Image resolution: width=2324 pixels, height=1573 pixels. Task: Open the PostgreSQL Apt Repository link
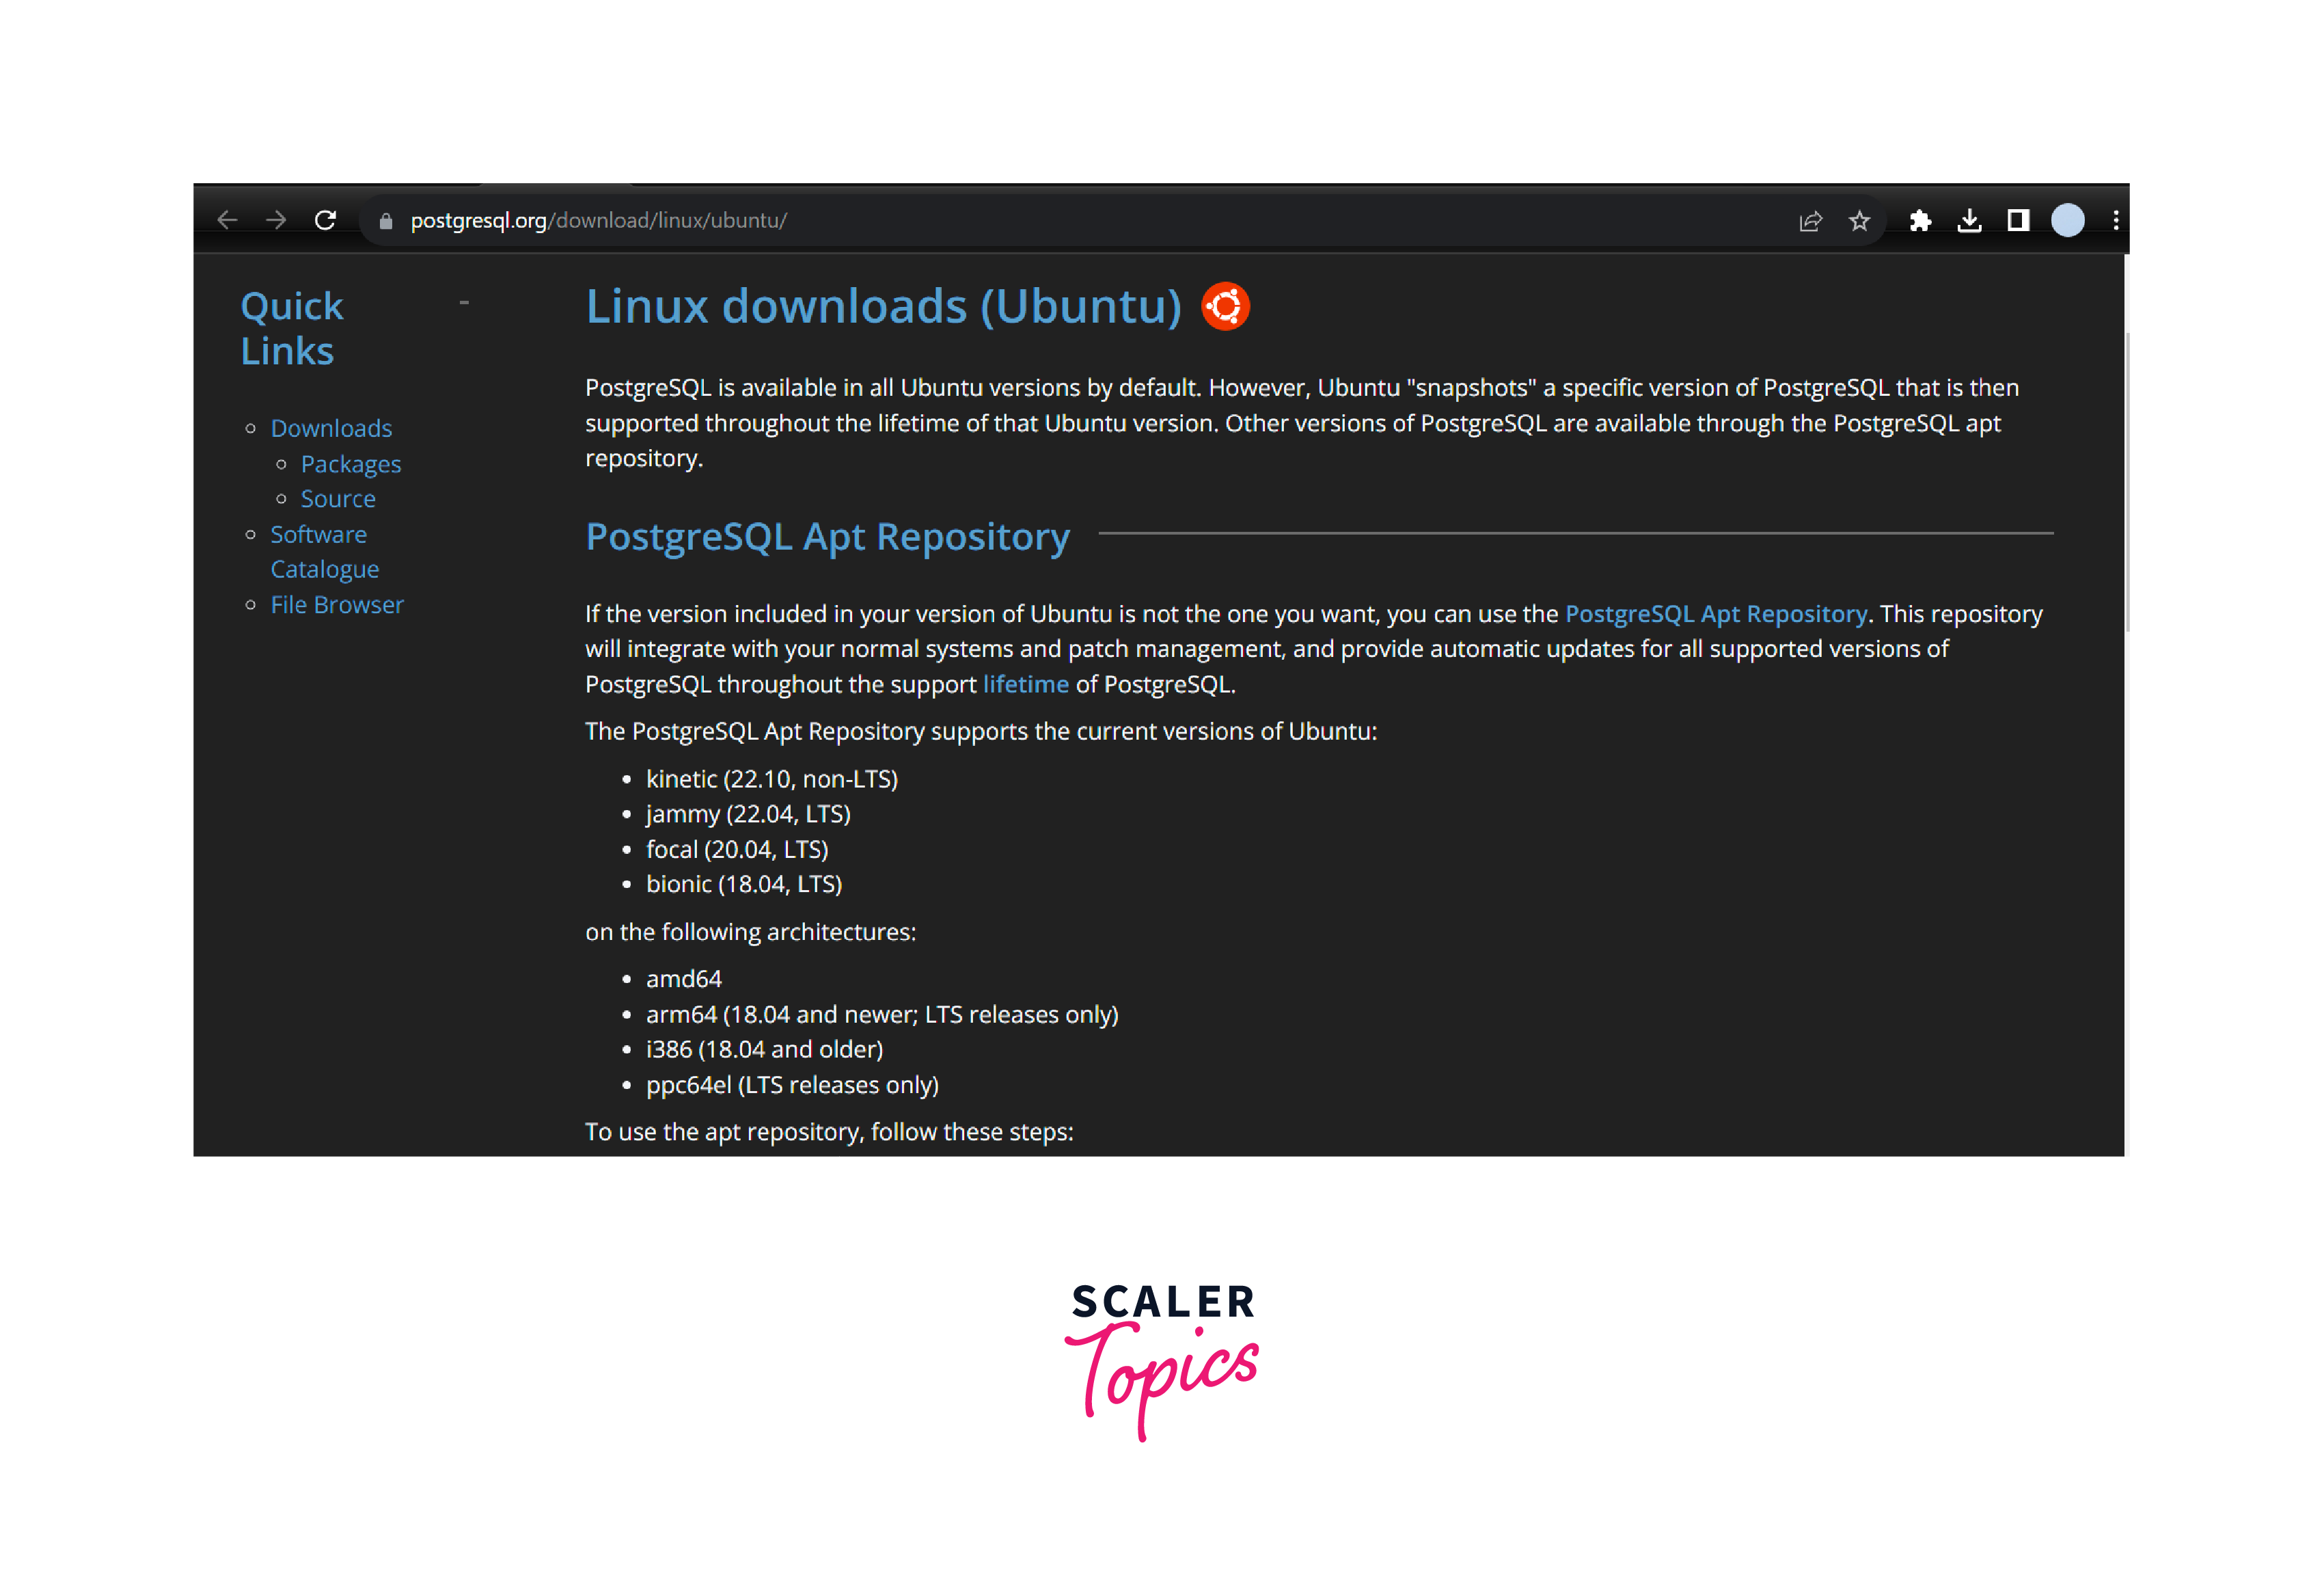coord(1714,613)
